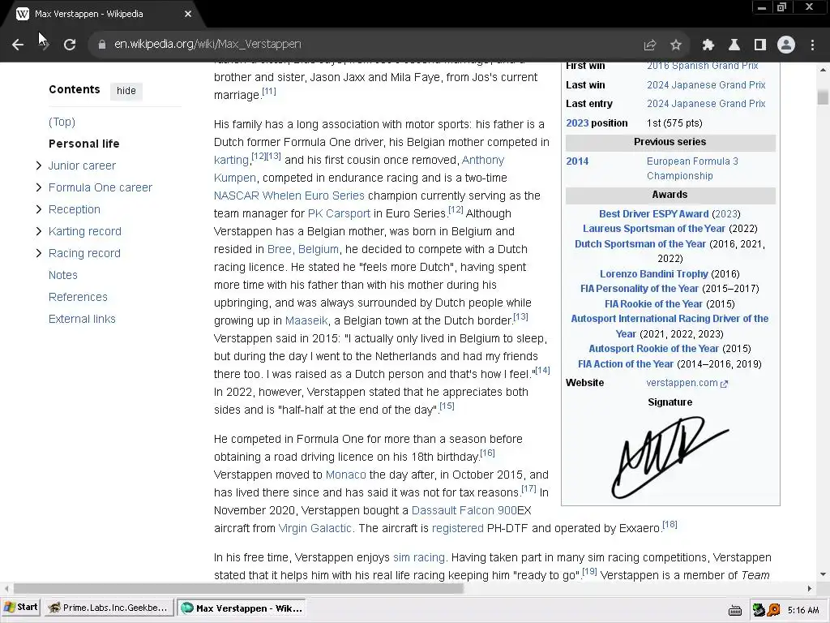830x623 pixels.
Task: Go back using browser back arrow
Action: coord(18,45)
